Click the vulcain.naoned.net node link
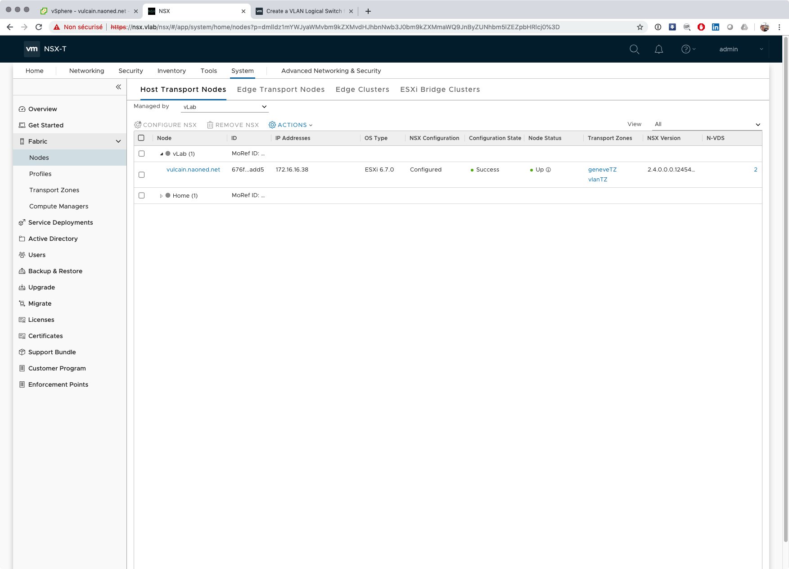This screenshot has height=569, width=789. point(193,170)
